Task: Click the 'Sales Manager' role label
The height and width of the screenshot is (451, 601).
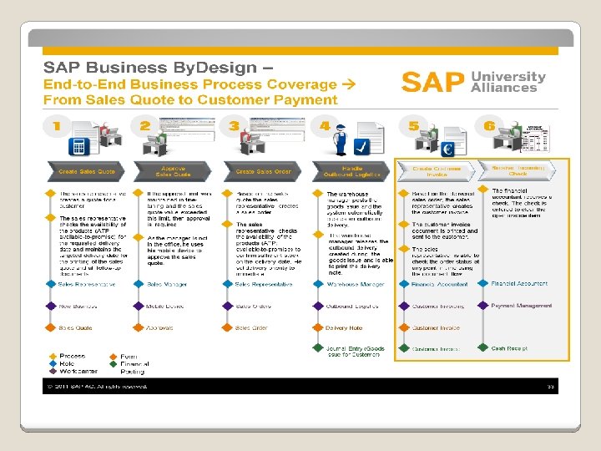Action: (x=167, y=284)
